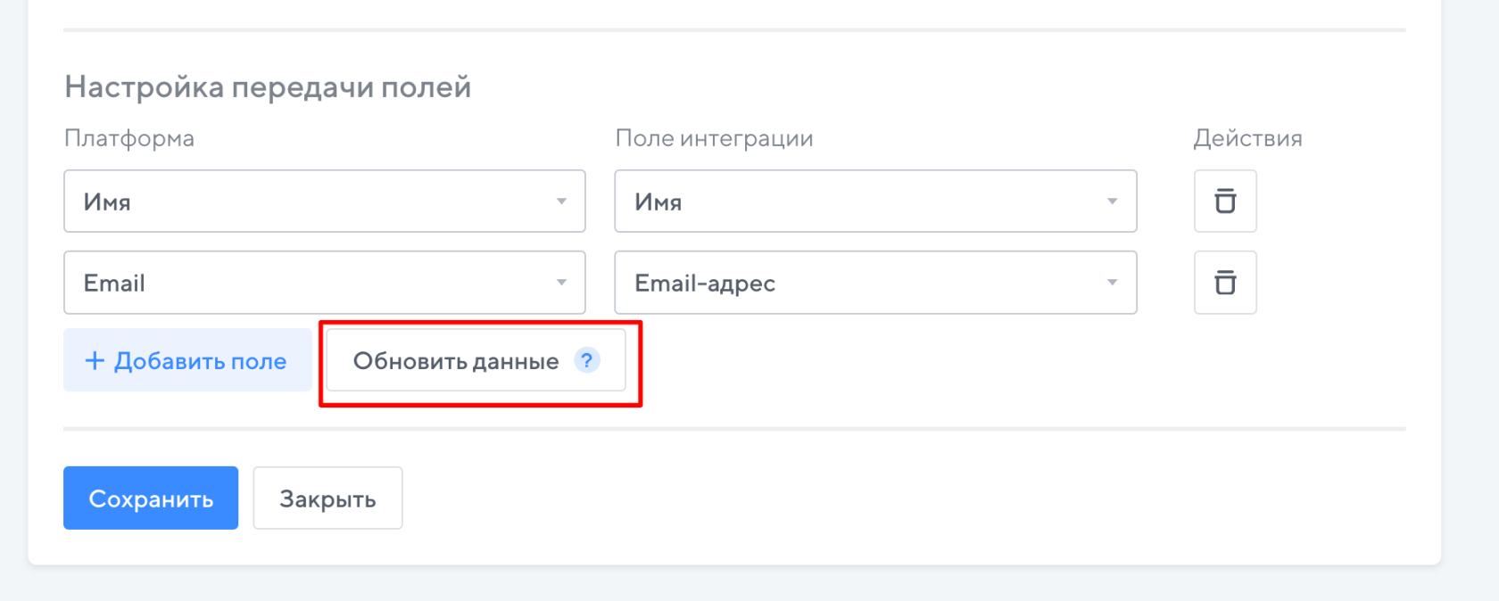Delete the Email field mapping row

pyautogui.click(x=1225, y=283)
